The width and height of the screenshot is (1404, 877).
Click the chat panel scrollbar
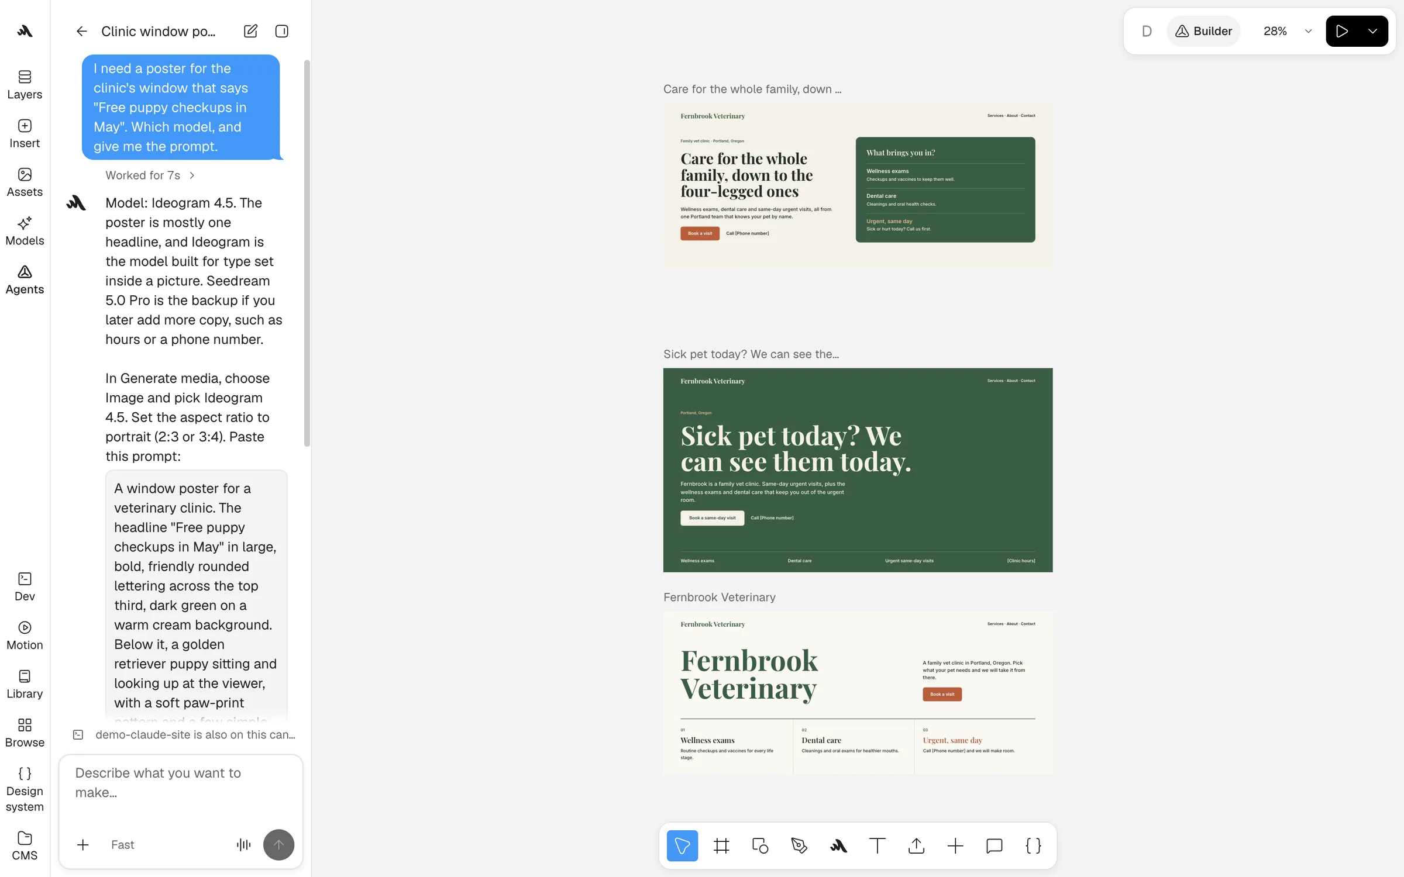pos(307,253)
